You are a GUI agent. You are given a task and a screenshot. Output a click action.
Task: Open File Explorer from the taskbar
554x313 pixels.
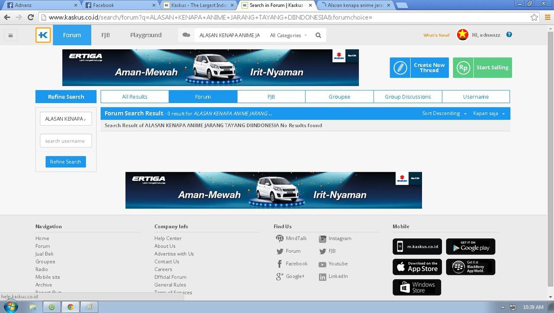pyautogui.click(x=33, y=307)
